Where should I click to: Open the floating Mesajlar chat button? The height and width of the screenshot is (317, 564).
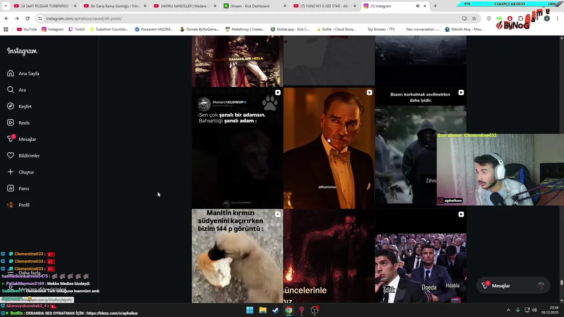click(x=513, y=286)
